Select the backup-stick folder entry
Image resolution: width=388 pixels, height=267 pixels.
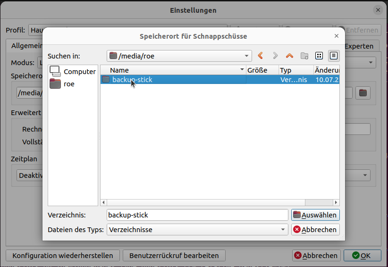(x=132, y=80)
